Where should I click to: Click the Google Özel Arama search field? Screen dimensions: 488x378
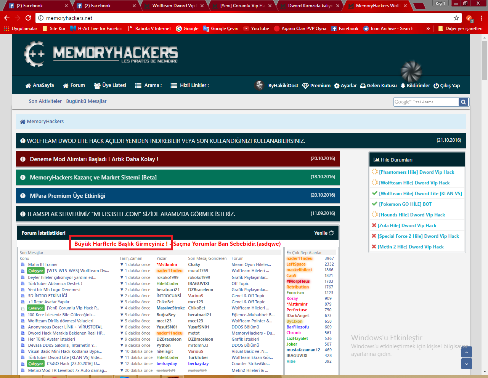(x=426, y=102)
